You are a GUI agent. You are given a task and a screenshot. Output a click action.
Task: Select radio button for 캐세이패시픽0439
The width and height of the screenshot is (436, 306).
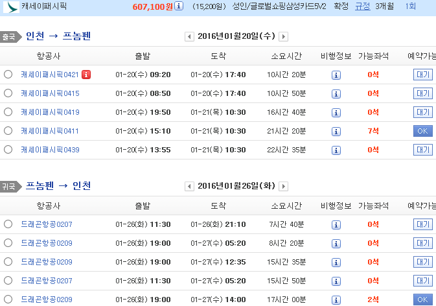coord(8,149)
